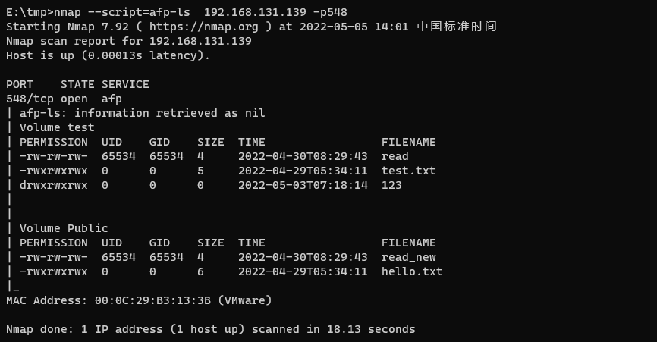
Task: Click the afp-ls information retrieved line
Action: [143, 113]
